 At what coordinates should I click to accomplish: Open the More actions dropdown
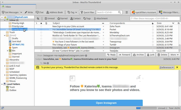[175, 55]
